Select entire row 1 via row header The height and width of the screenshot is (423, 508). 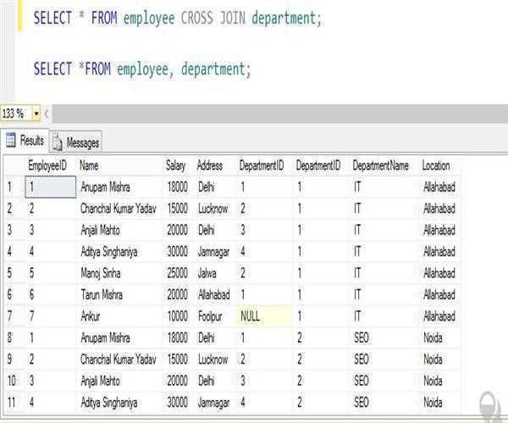click(11, 187)
